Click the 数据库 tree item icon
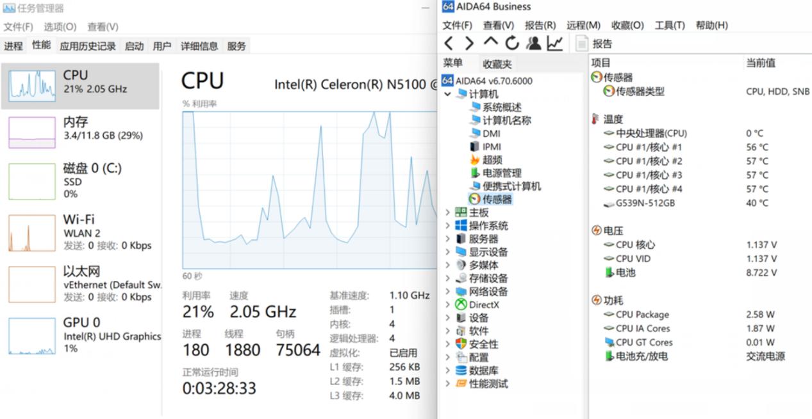The image size is (812, 419). click(461, 370)
